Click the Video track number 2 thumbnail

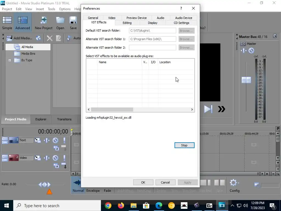pos(14,158)
